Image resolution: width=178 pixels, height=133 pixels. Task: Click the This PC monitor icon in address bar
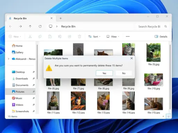click(x=50, y=26)
